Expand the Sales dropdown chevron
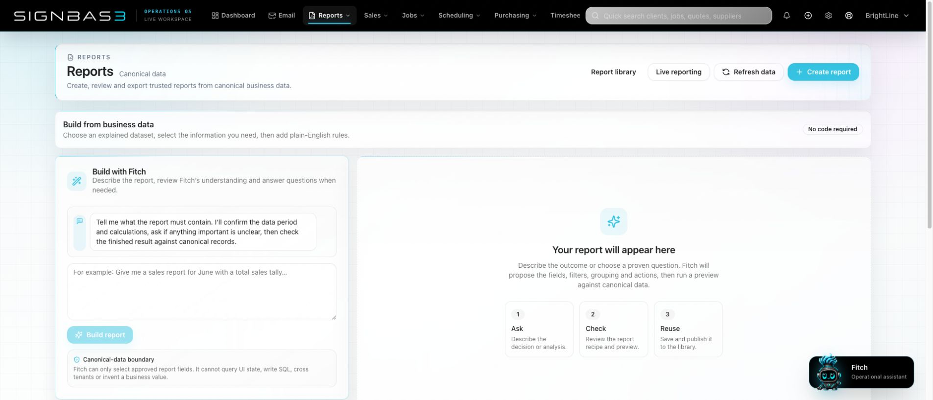Screen dimensions: 933x400 click(386, 16)
